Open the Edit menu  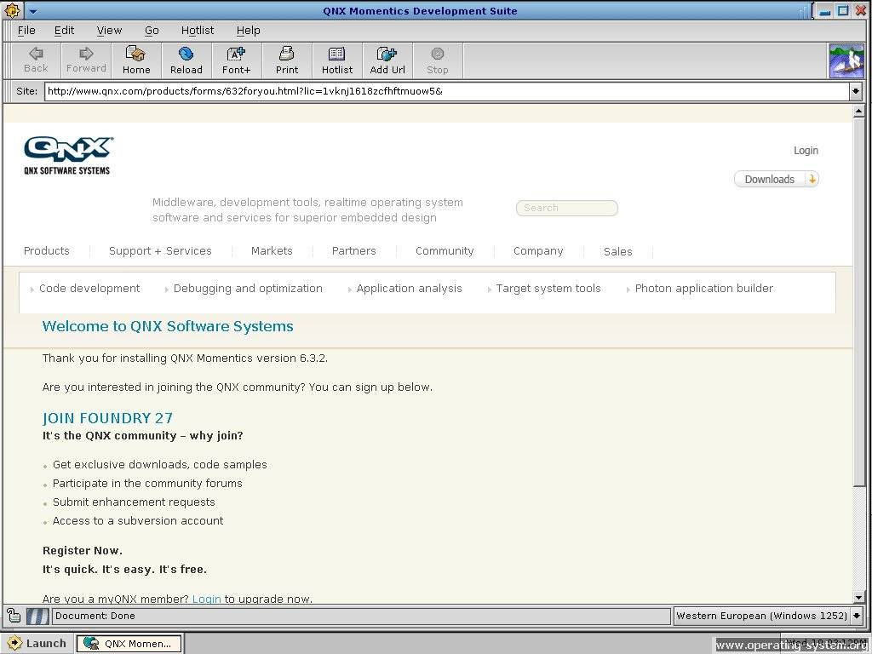[64, 31]
